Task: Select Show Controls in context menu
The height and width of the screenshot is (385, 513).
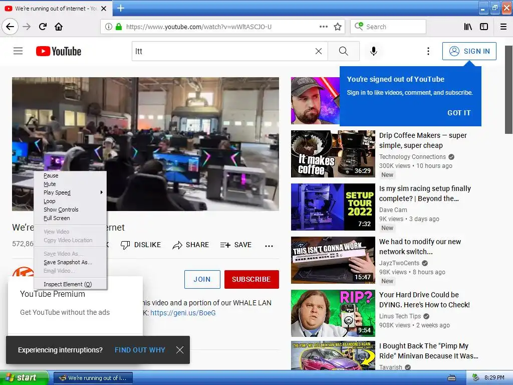Action: coord(70,210)
